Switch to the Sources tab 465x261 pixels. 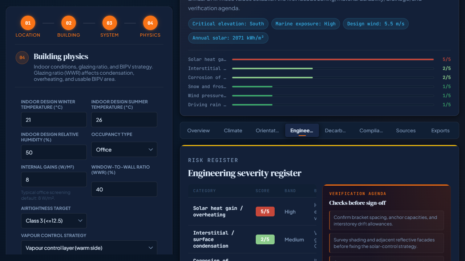click(x=406, y=130)
